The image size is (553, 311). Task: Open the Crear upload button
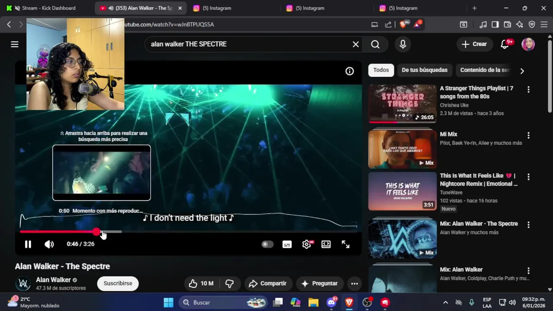[474, 44]
